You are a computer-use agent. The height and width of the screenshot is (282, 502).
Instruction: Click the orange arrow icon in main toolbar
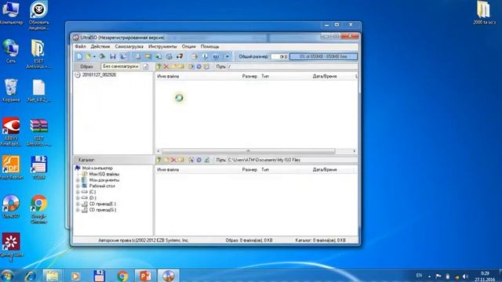coord(195,56)
